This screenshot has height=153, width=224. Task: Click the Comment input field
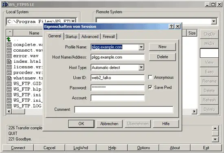124,109
